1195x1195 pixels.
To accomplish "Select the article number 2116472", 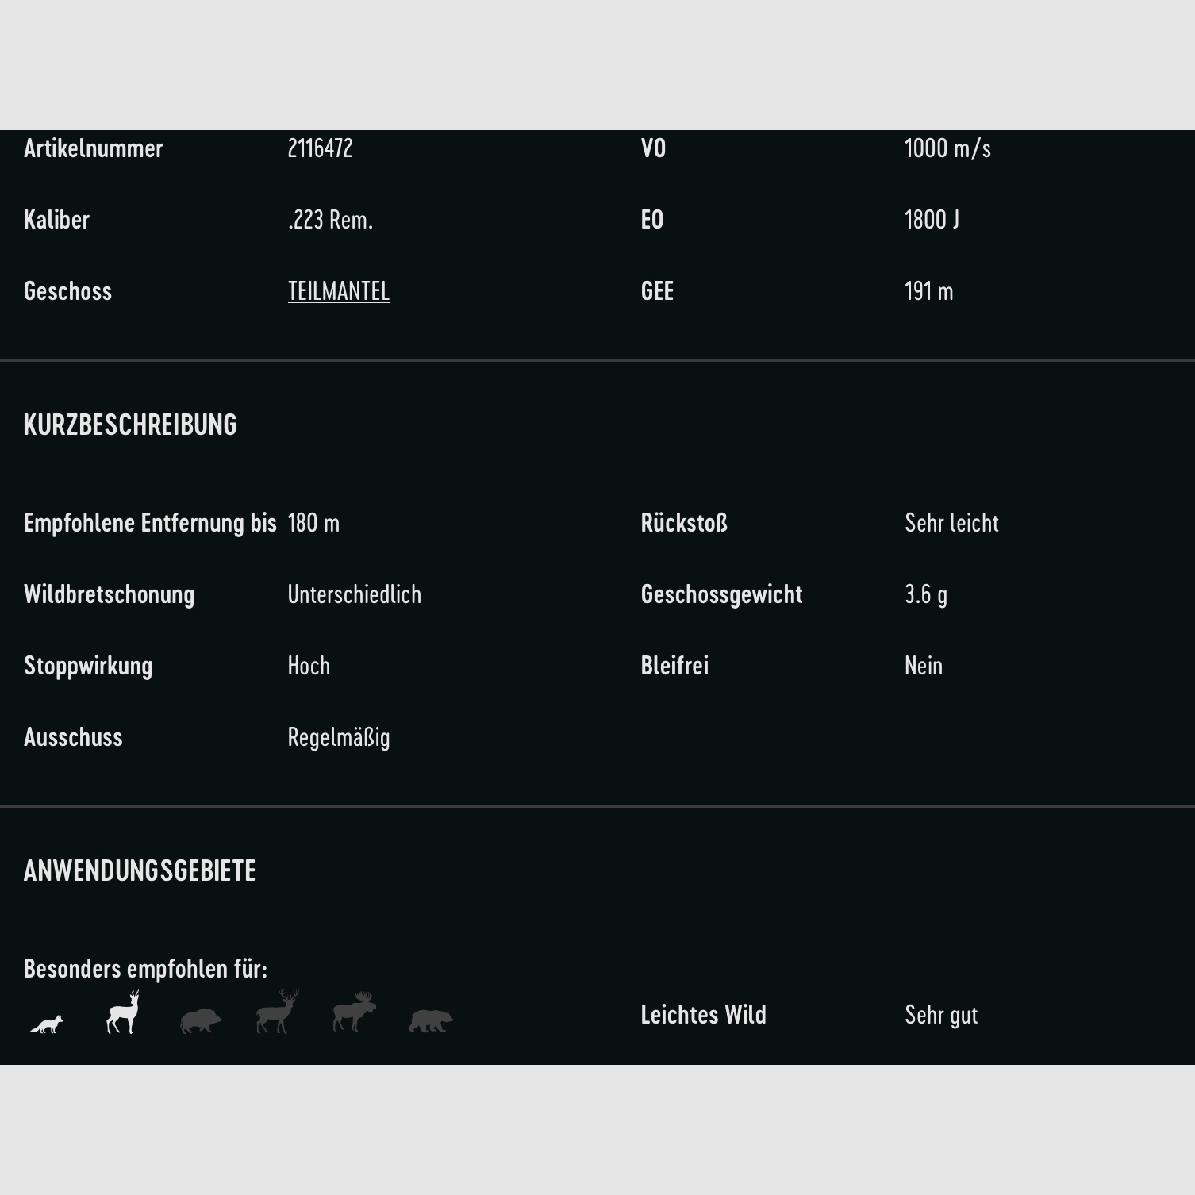I will pos(320,148).
